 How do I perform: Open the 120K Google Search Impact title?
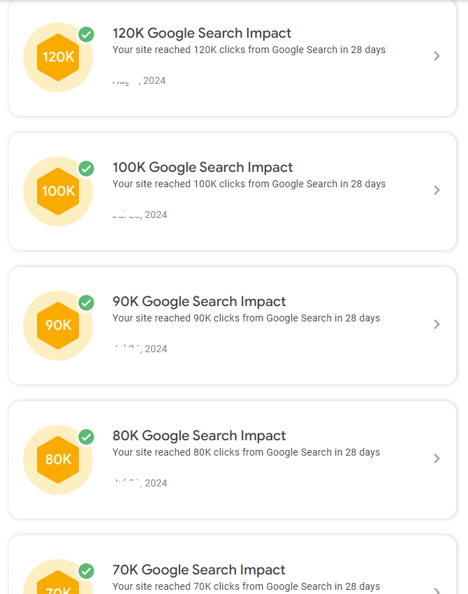pyautogui.click(x=202, y=33)
